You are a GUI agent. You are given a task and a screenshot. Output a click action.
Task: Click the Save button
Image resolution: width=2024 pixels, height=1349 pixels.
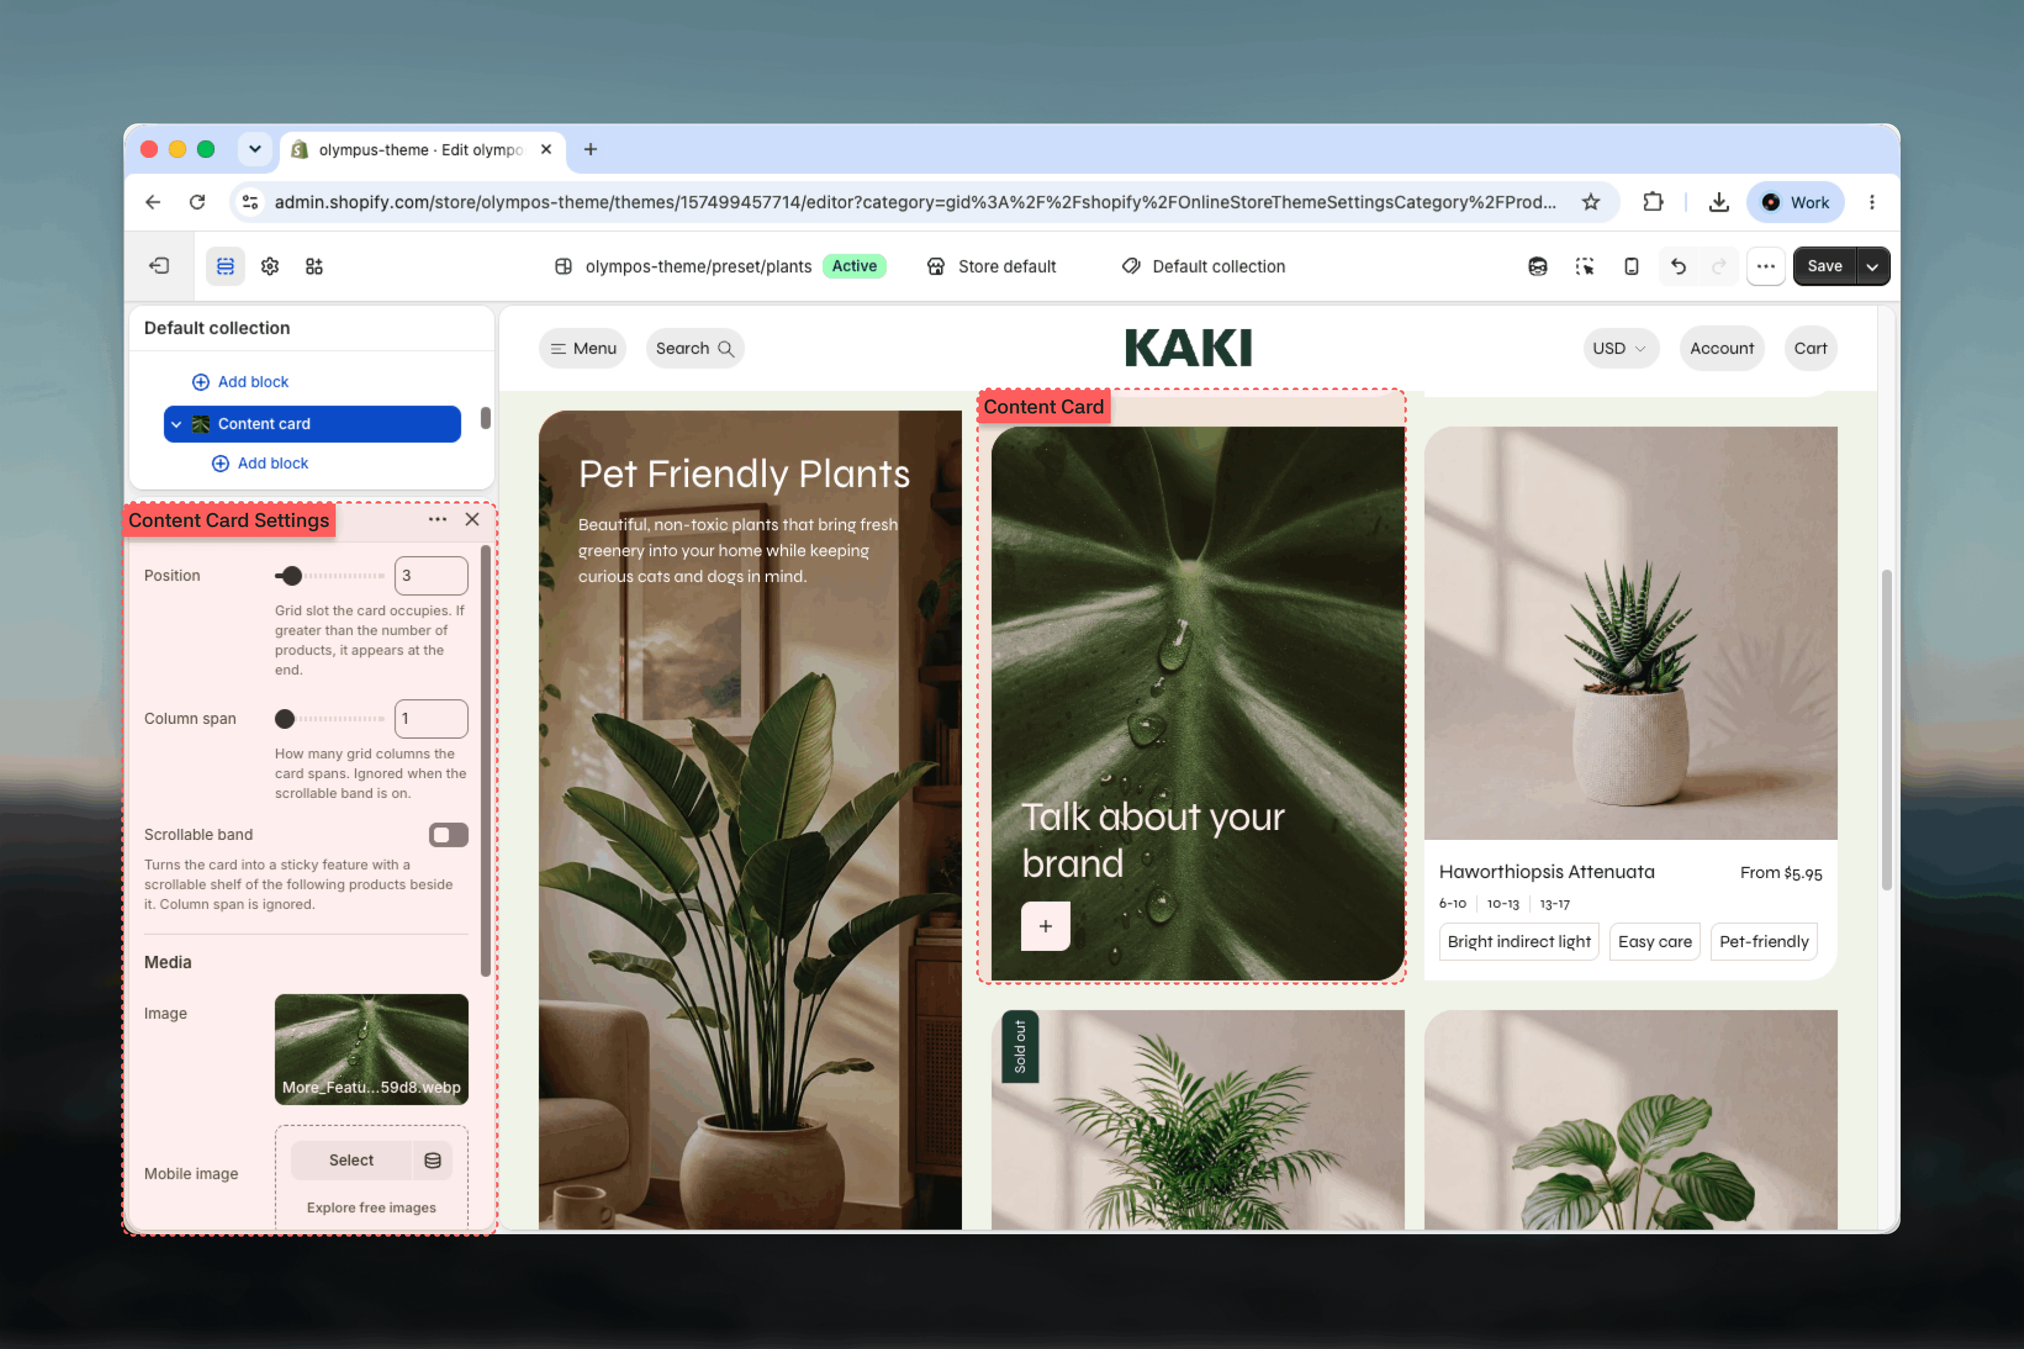1825,266
